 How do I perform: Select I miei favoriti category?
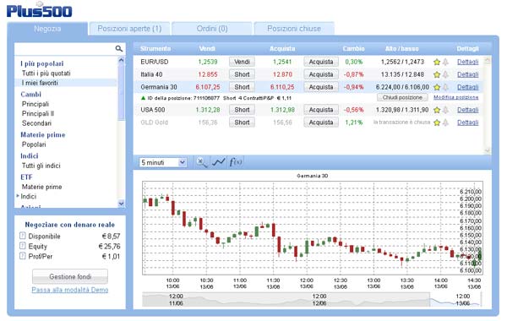click(x=40, y=83)
